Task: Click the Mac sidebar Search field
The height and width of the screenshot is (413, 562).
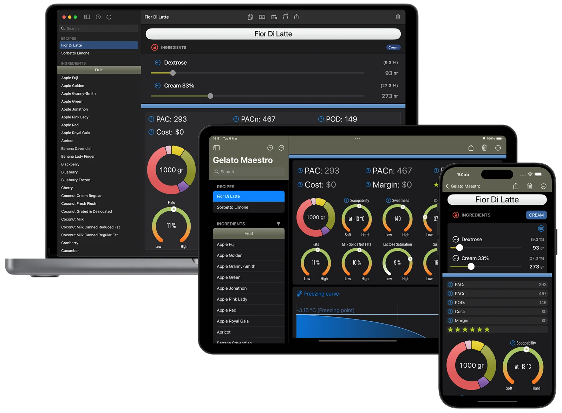Action: pyautogui.click(x=99, y=28)
